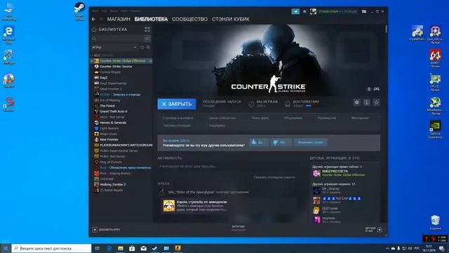Image resolution: width=449 pixels, height=253 pixels.
Task: Open Mail app from taskbar
Action: click(x=143, y=248)
